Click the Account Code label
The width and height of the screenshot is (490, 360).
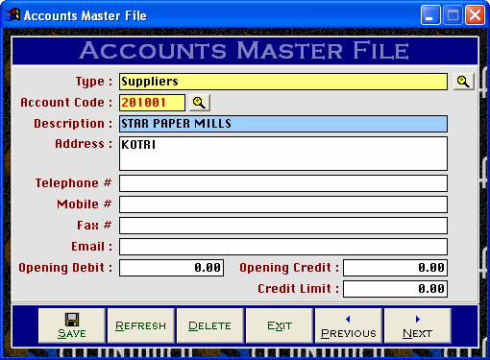[x=66, y=103]
